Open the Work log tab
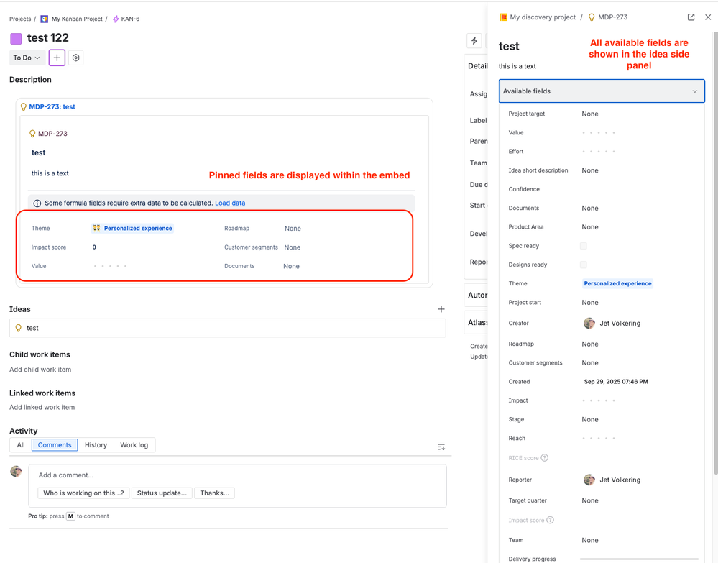Image resolution: width=718 pixels, height=563 pixels. [134, 445]
